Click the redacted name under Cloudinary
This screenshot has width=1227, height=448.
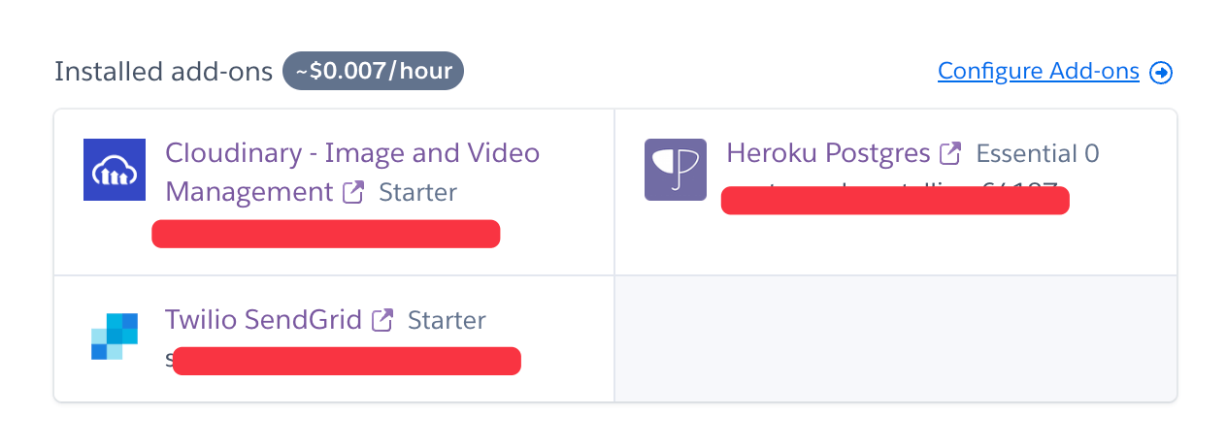point(326,234)
